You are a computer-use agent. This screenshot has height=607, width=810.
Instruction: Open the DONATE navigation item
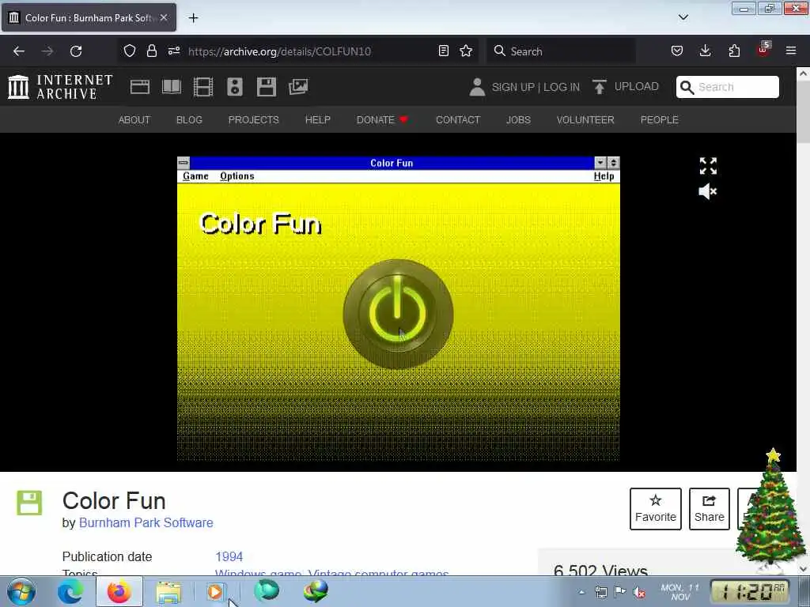pos(382,120)
